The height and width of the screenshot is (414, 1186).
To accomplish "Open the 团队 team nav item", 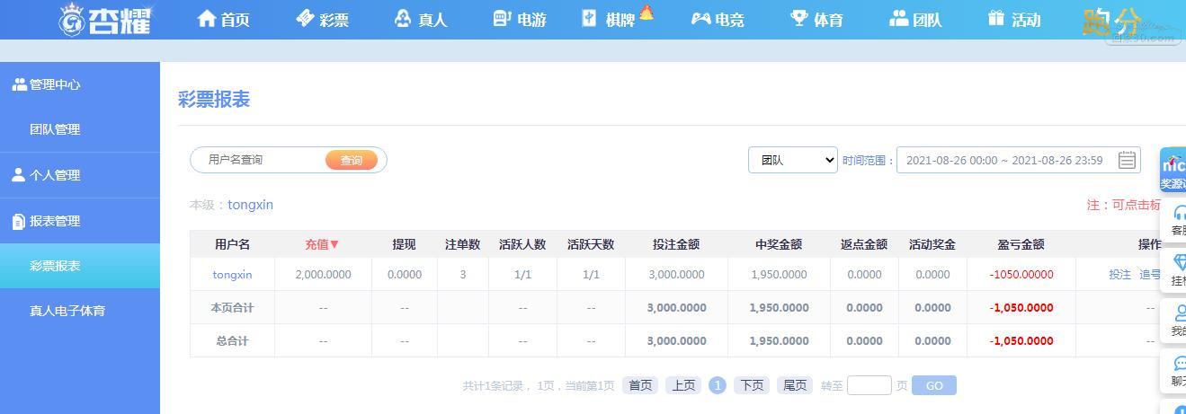I will tap(915, 19).
